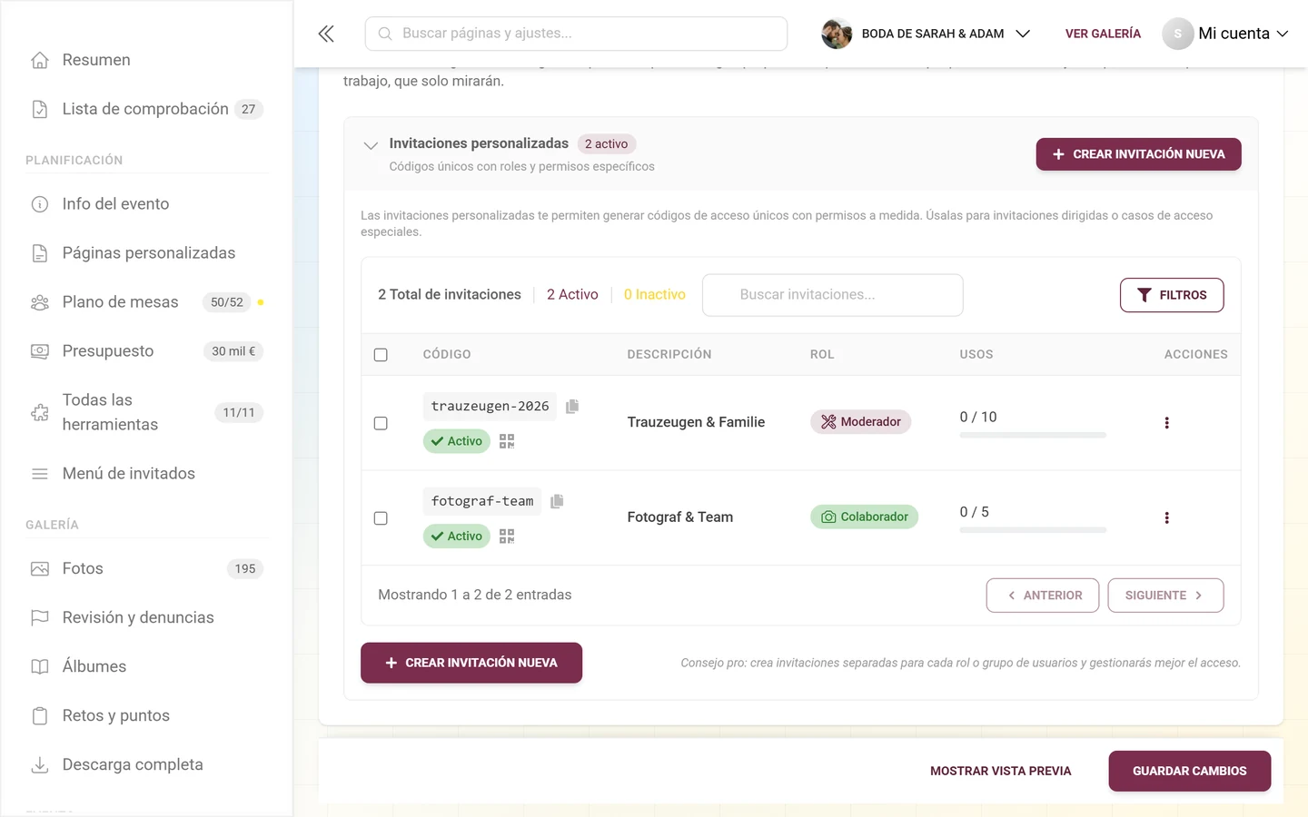The image size is (1308, 817).
Task: Copy the fotograf-team code
Action: point(557,501)
